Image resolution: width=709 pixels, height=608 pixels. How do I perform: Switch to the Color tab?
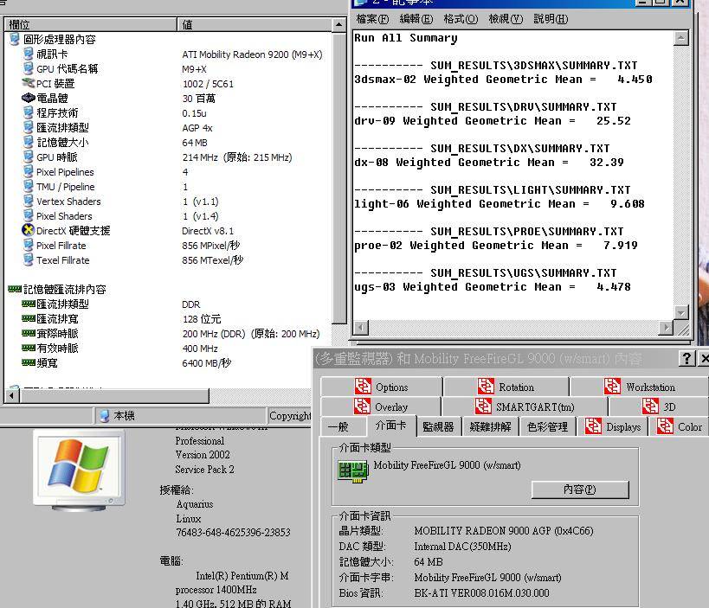coord(680,427)
